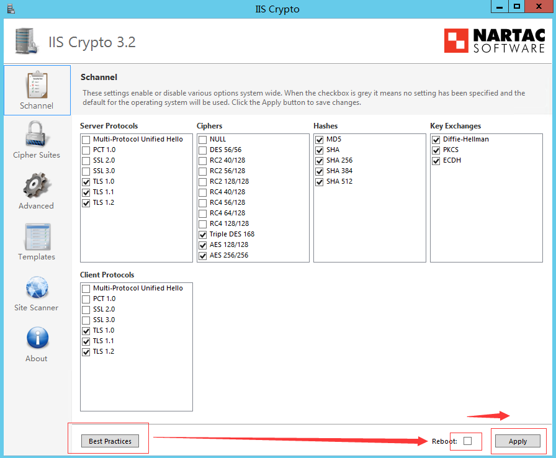The image size is (556, 458).
Task: Disable TLS 1.1 in Server Protocols
Action: tap(86, 192)
